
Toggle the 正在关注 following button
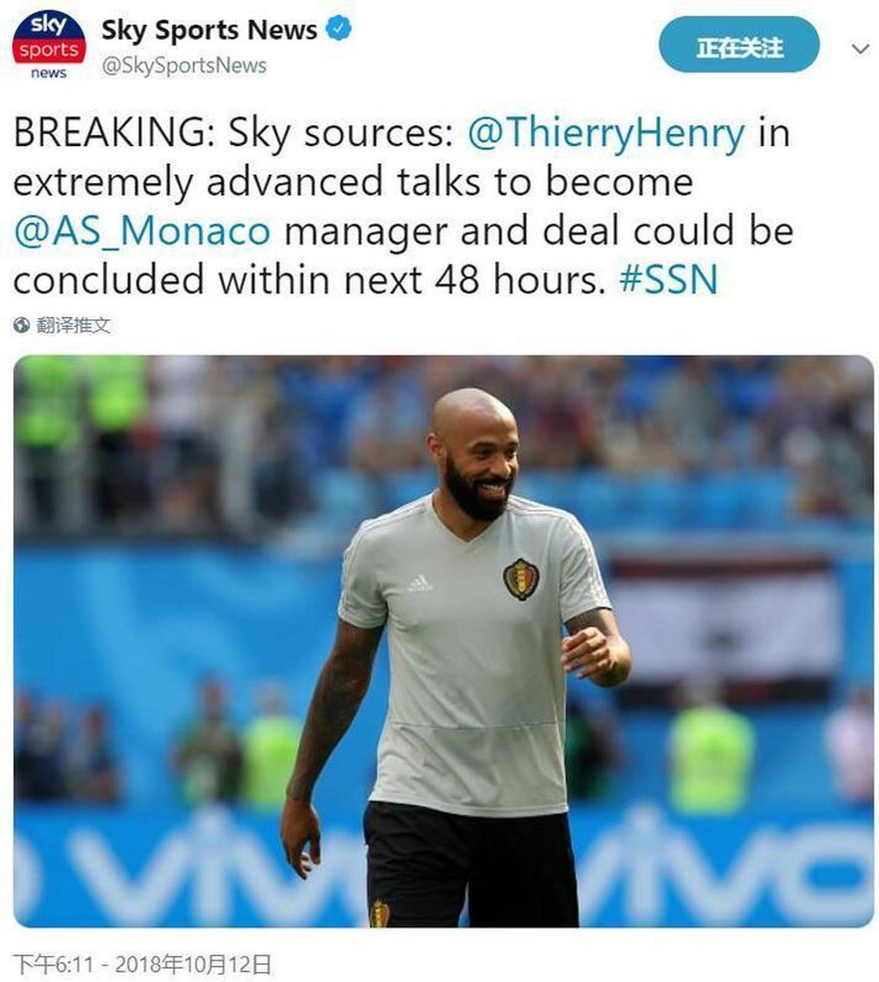(x=739, y=46)
